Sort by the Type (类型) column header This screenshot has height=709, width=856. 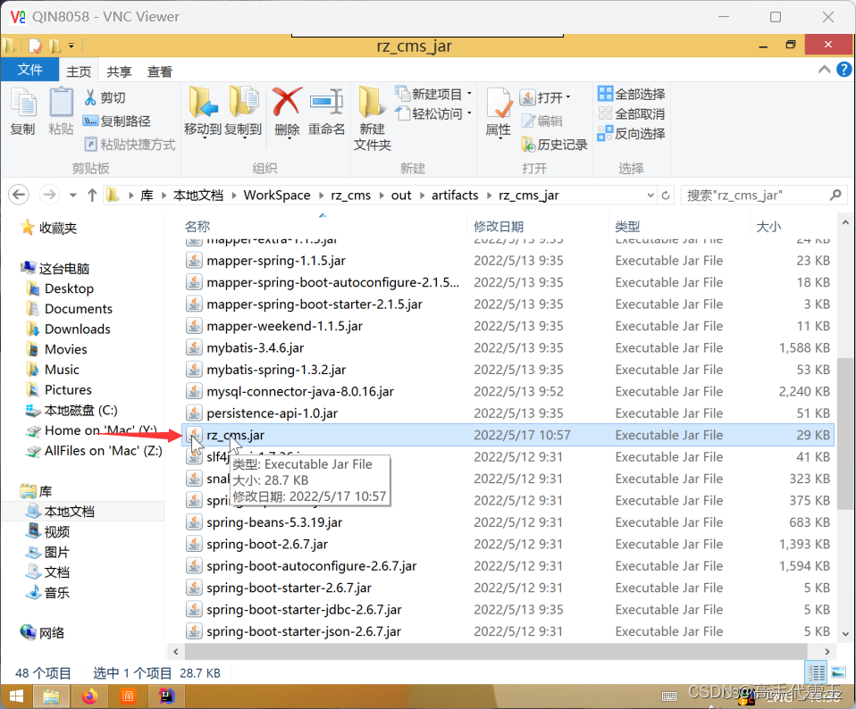(679, 226)
